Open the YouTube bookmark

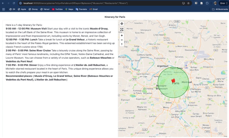(x=57, y=9)
